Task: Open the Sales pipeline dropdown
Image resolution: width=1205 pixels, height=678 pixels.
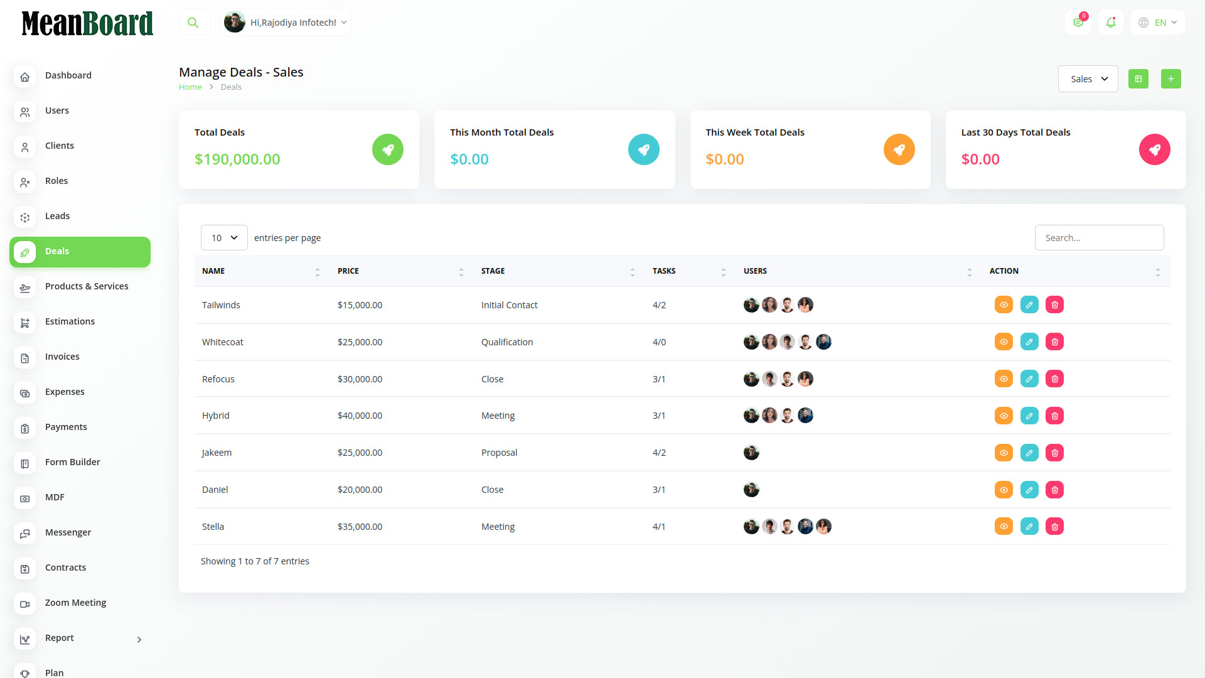Action: coord(1088,79)
